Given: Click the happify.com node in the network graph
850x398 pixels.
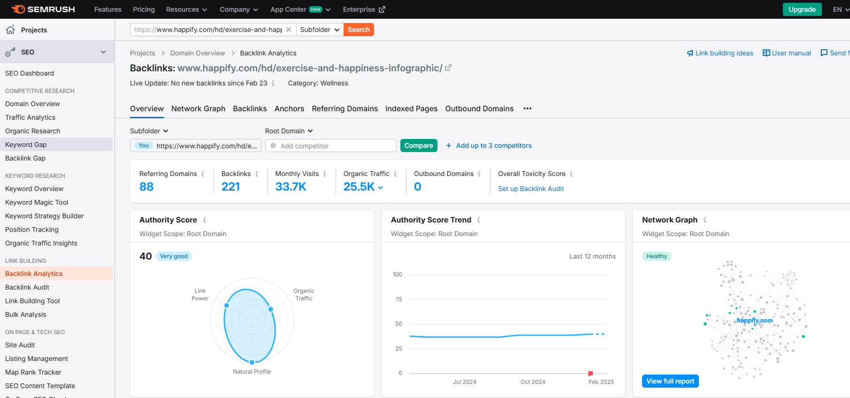Looking at the screenshot, I should tap(755, 320).
